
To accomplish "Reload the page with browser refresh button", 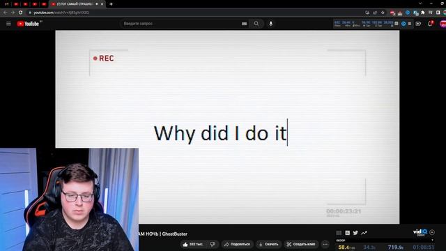I will [x=20, y=13].
